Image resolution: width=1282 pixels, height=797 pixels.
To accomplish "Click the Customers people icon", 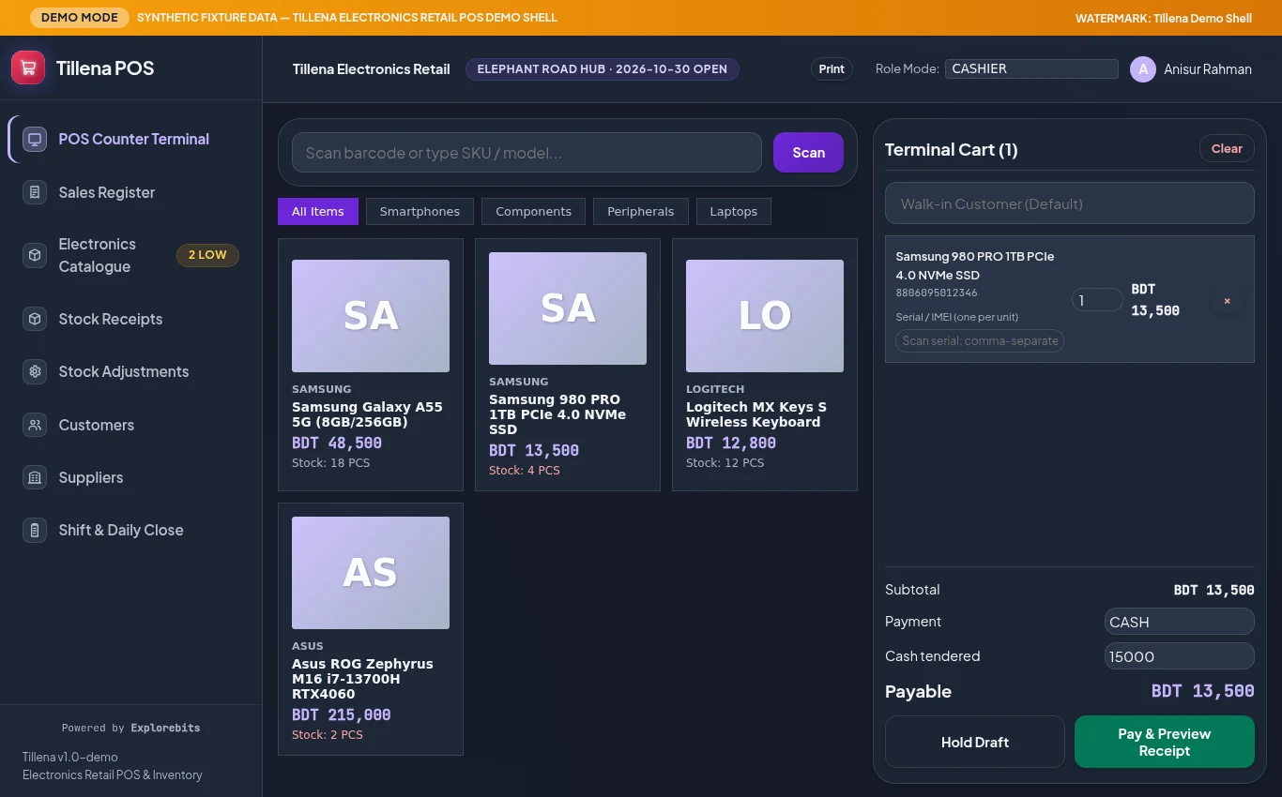I will coord(35,425).
